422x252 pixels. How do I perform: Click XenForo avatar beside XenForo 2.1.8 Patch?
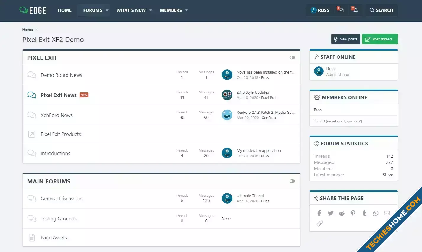point(227,115)
